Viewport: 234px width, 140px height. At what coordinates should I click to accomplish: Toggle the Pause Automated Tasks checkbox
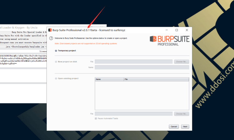tap(96, 119)
